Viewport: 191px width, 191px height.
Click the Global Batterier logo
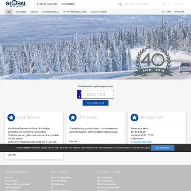pyautogui.click(x=16, y=4)
